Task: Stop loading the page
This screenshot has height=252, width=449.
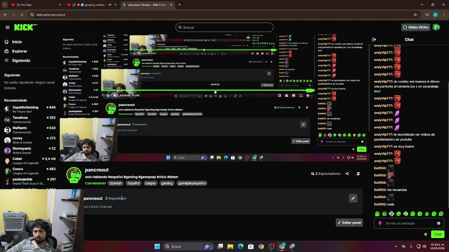Action: (22, 15)
